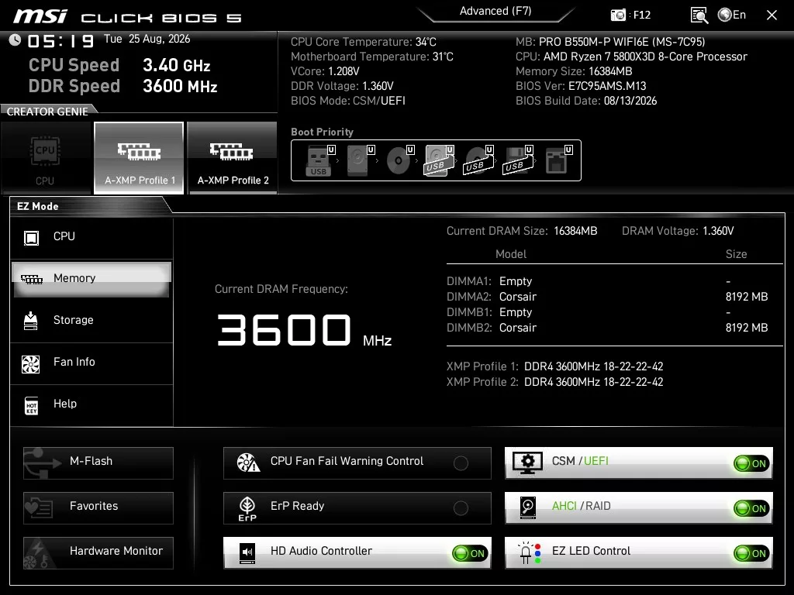Change language via the En globe icon

click(732, 15)
